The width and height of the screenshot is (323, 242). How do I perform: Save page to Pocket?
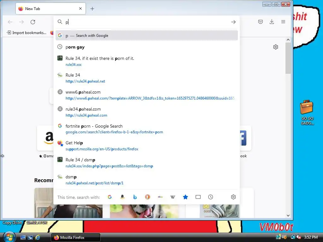(260, 22)
